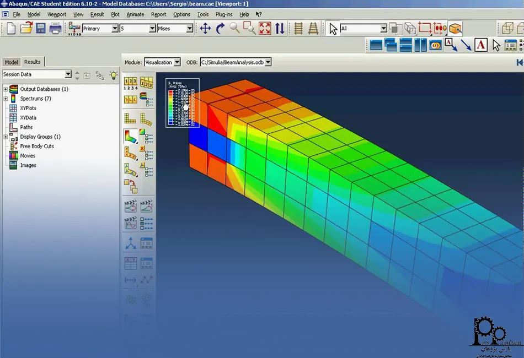524x358 pixels.
Task: Switch to the Model tab
Action: [12, 62]
